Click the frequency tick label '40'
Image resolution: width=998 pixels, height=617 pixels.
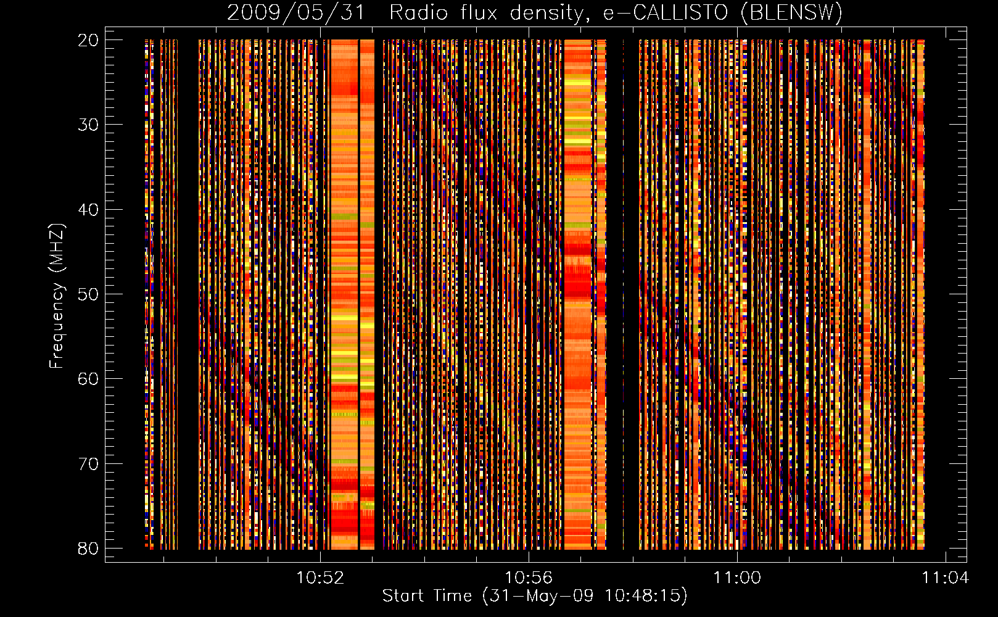tap(89, 210)
